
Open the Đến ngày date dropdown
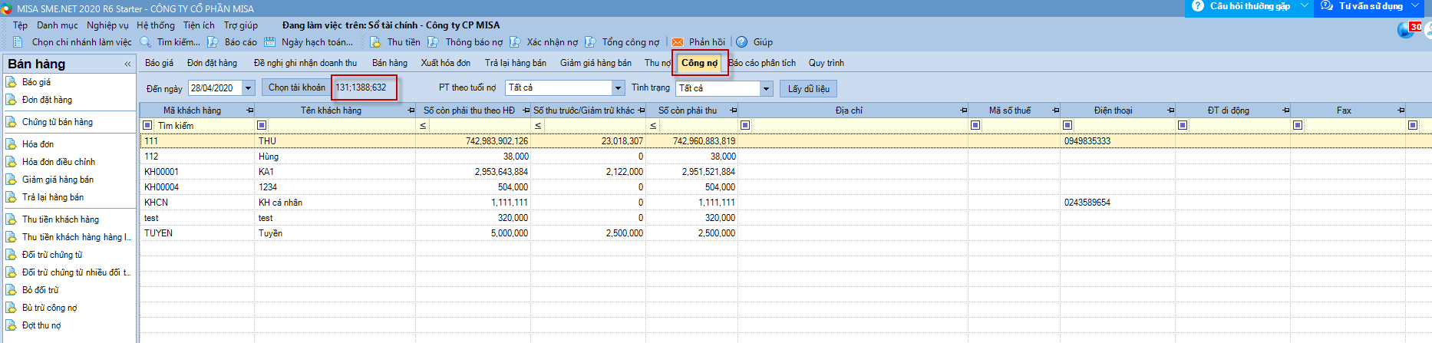point(248,88)
